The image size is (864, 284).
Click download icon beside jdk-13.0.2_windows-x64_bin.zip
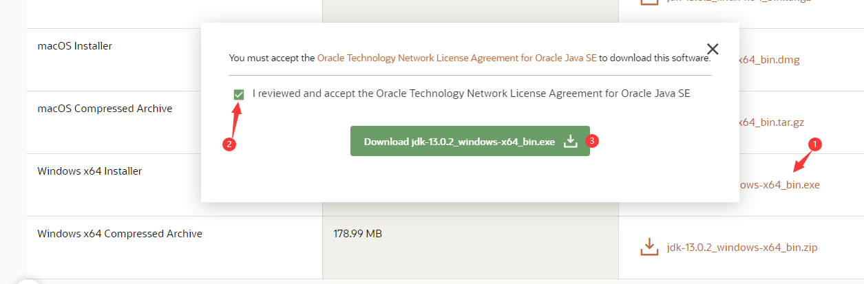[649, 247]
